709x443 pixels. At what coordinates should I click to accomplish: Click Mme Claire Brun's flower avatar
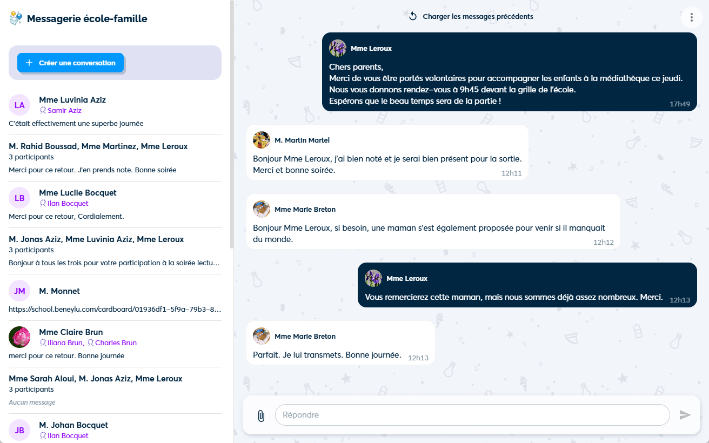[x=19, y=337]
